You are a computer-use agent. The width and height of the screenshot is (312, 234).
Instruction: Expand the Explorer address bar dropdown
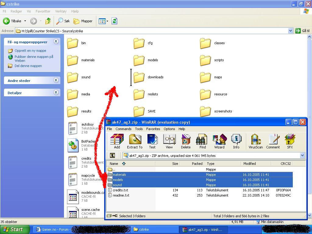pos(290,31)
